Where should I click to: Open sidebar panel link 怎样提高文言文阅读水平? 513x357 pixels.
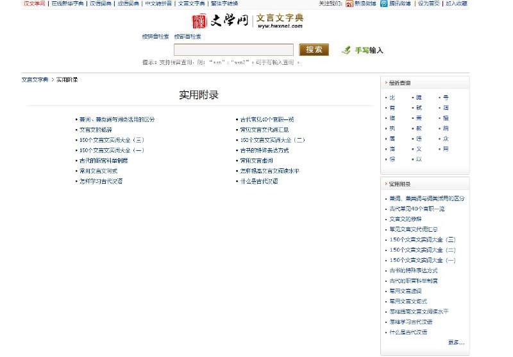419,312
